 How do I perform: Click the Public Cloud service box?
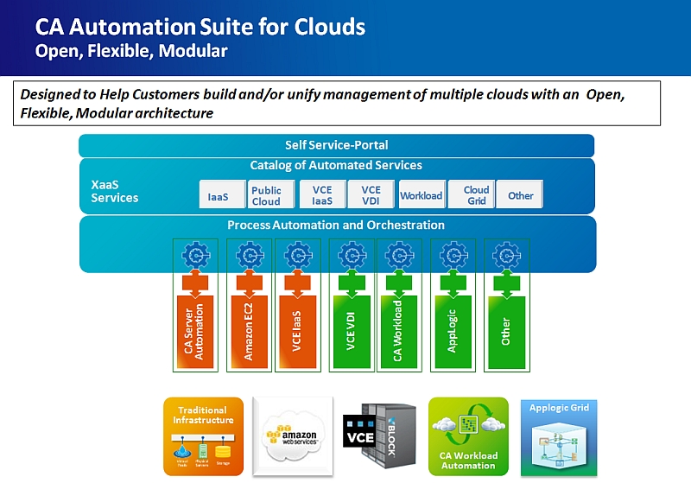pyautogui.click(x=270, y=194)
